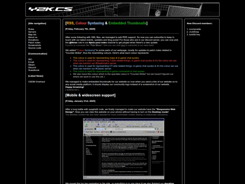Click the New Discord members heading
The image size is (245, 184).
200,23
